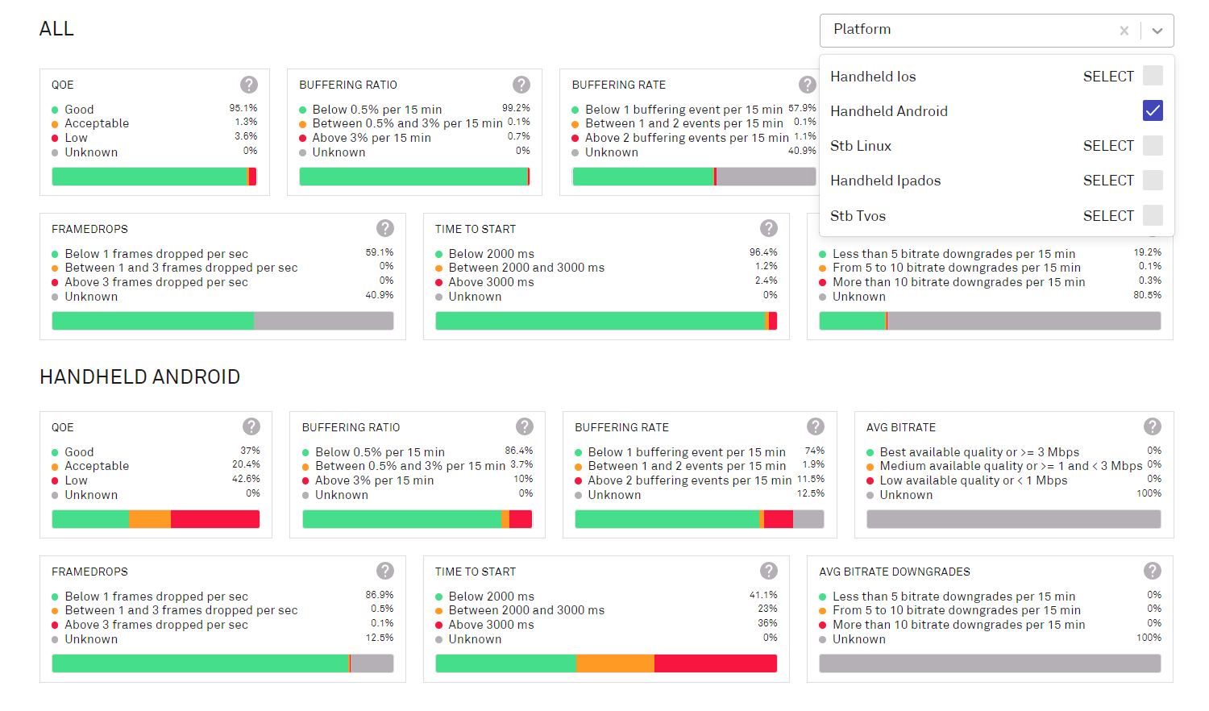Show help for Handheld Android Avg Bitrate
Viewport: 1209px width, 711px height.
tap(1153, 427)
